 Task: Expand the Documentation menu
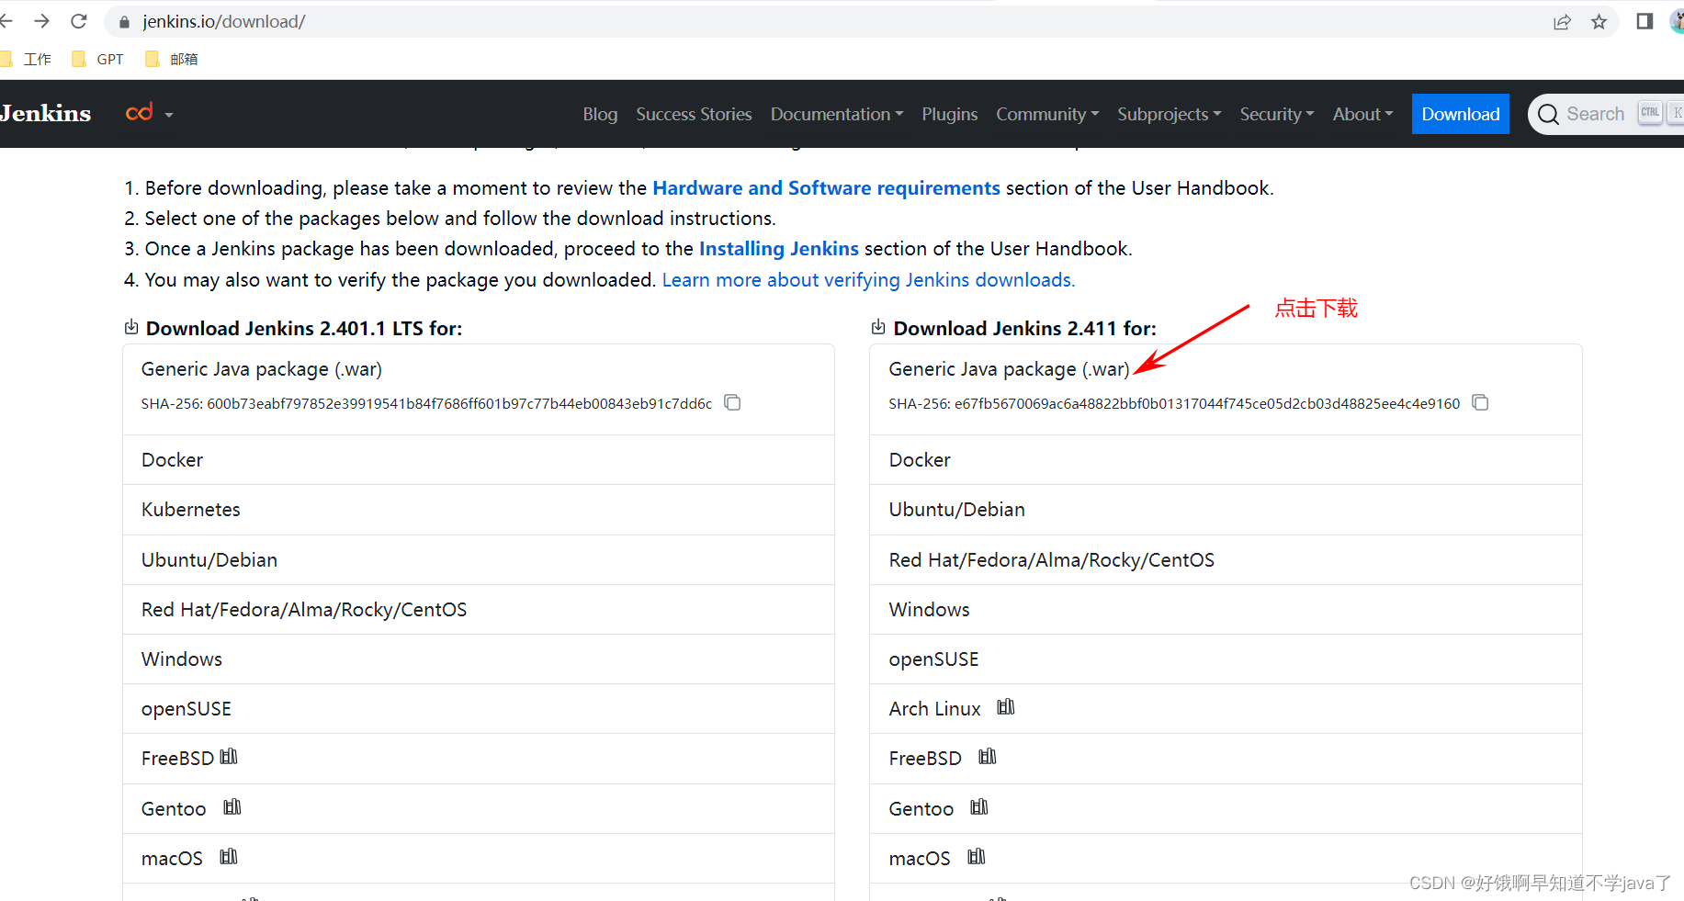click(x=837, y=114)
